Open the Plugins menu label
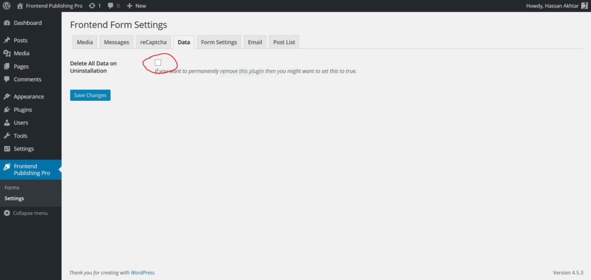This screenshot has height=280, width=591. (x=23, y=110)
